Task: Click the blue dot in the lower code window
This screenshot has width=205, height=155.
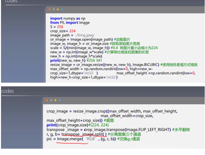Action: (x=60, y=100)
